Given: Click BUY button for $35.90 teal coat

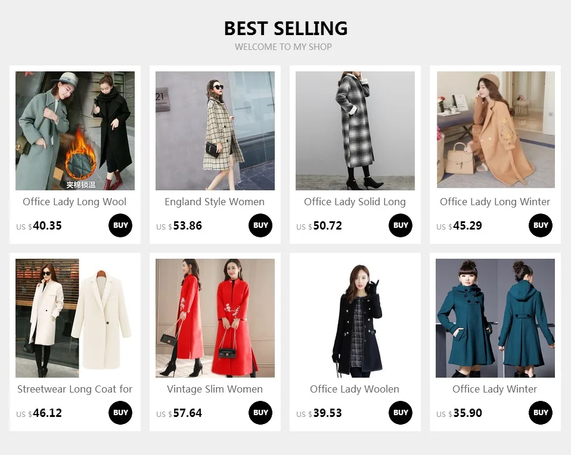Looking at the screenshot, I should tap(541, 413).
